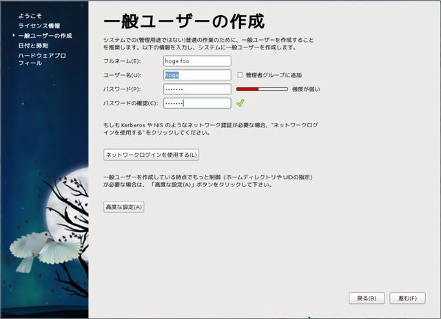Click the 強度が弱い strength label
The height and width of the screenshot is (319, 441).
tap(306, 89)
